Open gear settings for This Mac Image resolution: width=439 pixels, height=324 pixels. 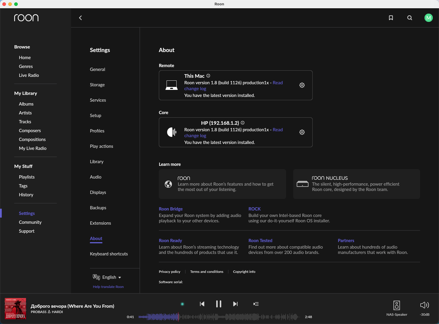[302, 85]
